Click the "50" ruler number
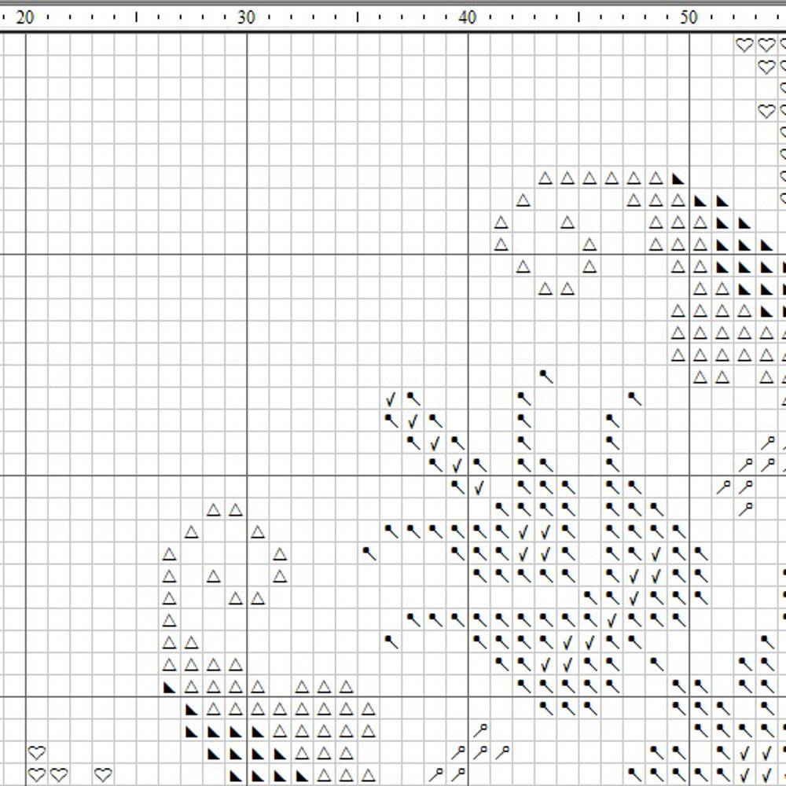786x786 pixels. [688, 17]
